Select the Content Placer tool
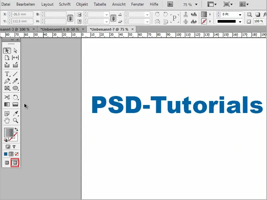The width and height of the screenshot is (267, 200). coord(15,65)
